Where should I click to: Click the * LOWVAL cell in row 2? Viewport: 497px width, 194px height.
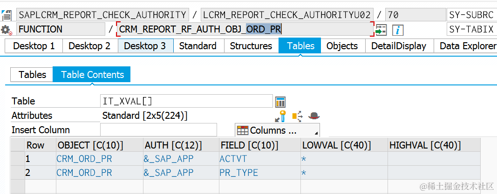(344, 173)
